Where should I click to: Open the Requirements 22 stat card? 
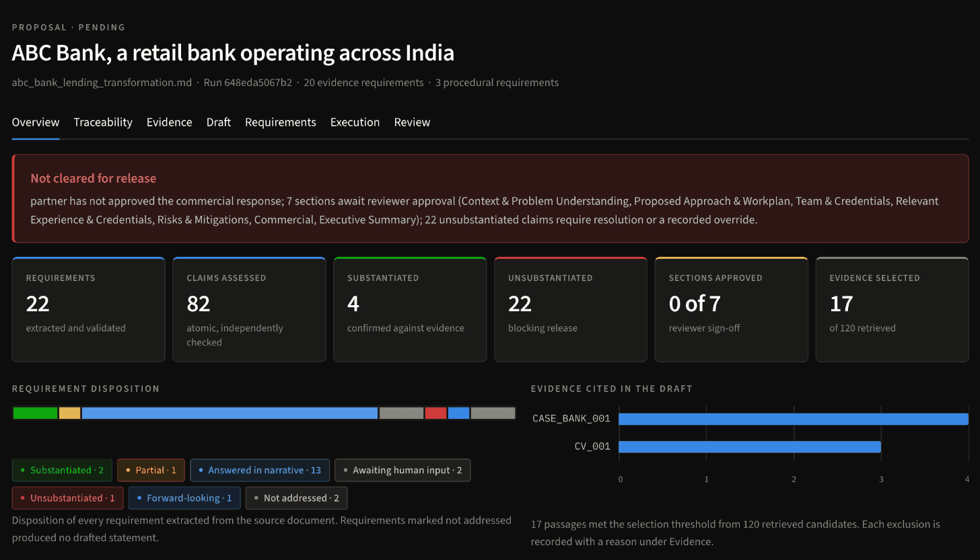click(x=88, y=309)
